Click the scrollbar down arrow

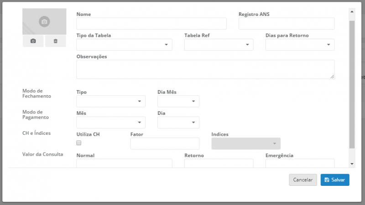tap(352, 164)
